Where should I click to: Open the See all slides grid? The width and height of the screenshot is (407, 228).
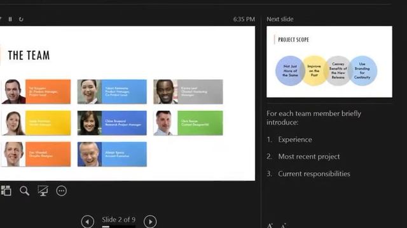coord(6,191)
